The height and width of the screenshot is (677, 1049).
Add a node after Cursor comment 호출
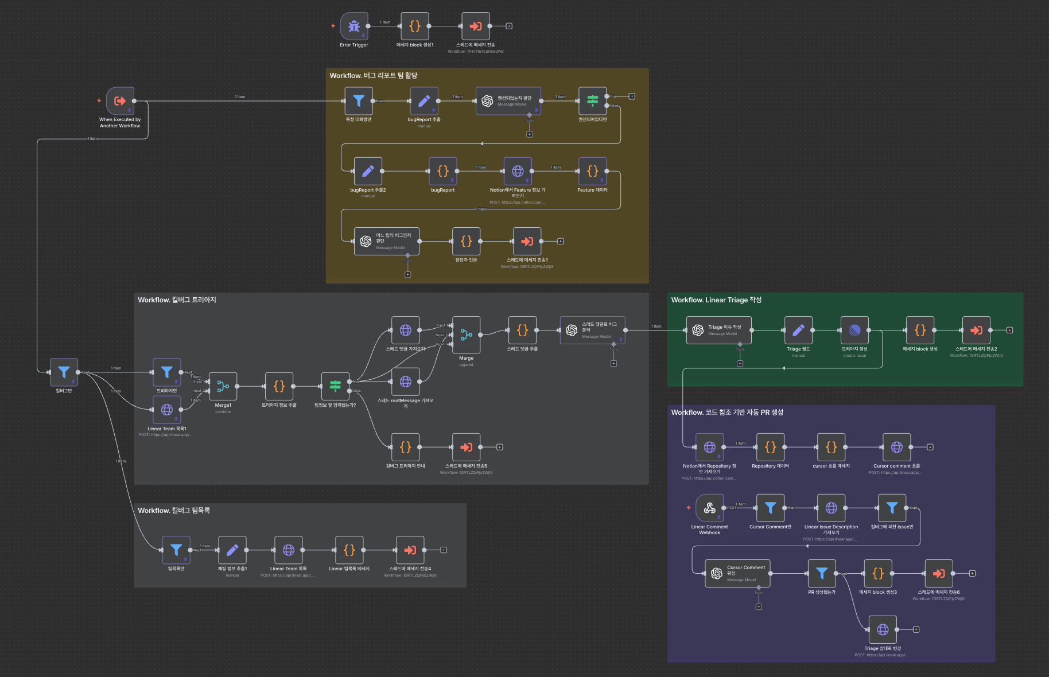point(930,448)
